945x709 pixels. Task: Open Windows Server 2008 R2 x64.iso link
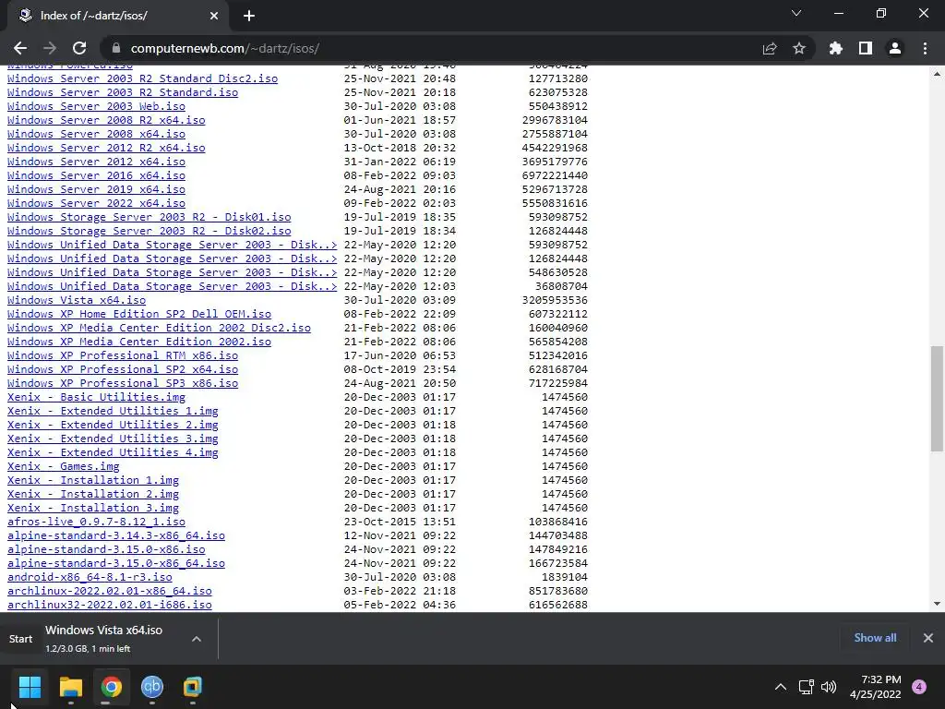pyautogui.click(x=106, y=120)
